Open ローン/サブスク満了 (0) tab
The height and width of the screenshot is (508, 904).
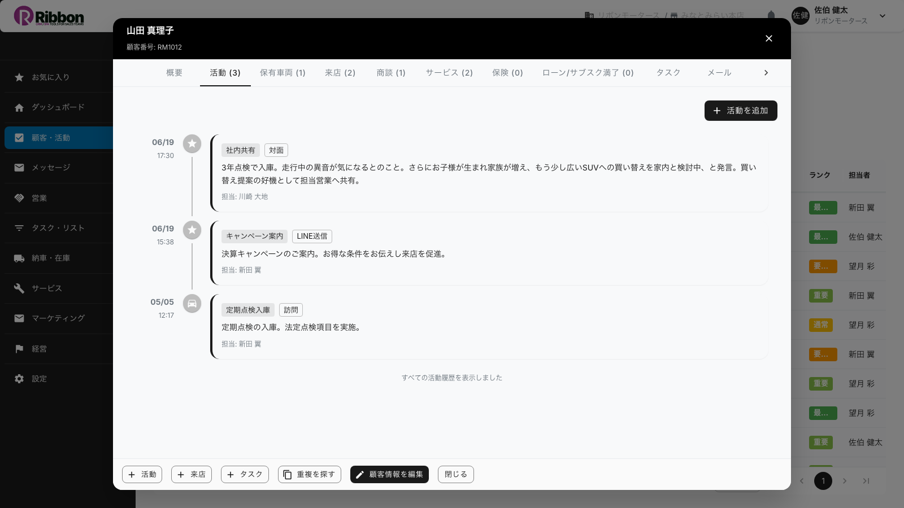pos(588,73)
